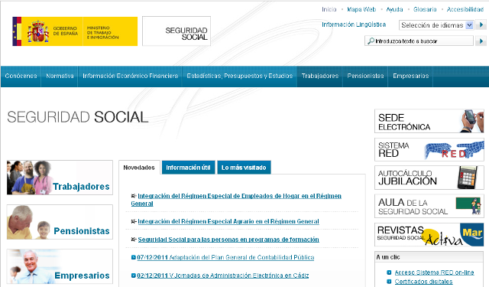Open the Autocálculo Jubilación calculator banner
The image size is (489, 287).
click(x=429, y=178)
